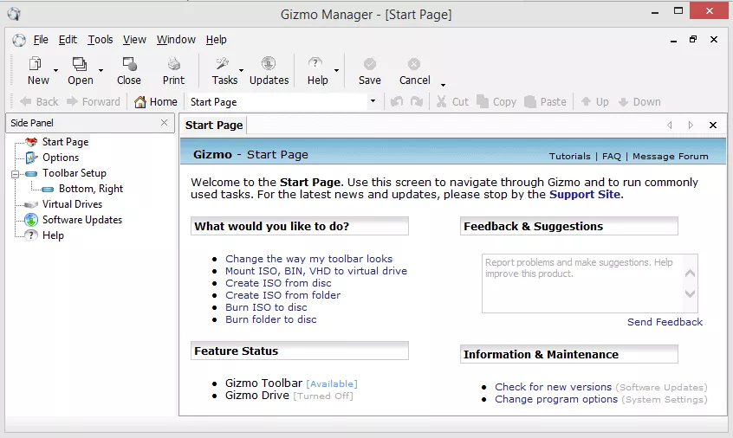Click Change program options link
733x438 pixels.
(x=556, y=399)
